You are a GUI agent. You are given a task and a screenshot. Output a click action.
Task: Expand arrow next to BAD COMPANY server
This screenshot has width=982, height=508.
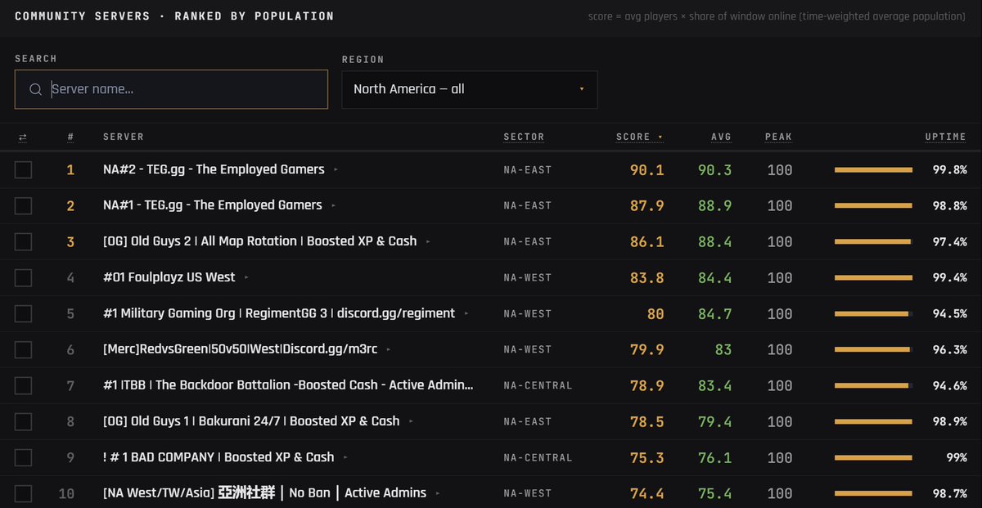click(x=345, y=458)
